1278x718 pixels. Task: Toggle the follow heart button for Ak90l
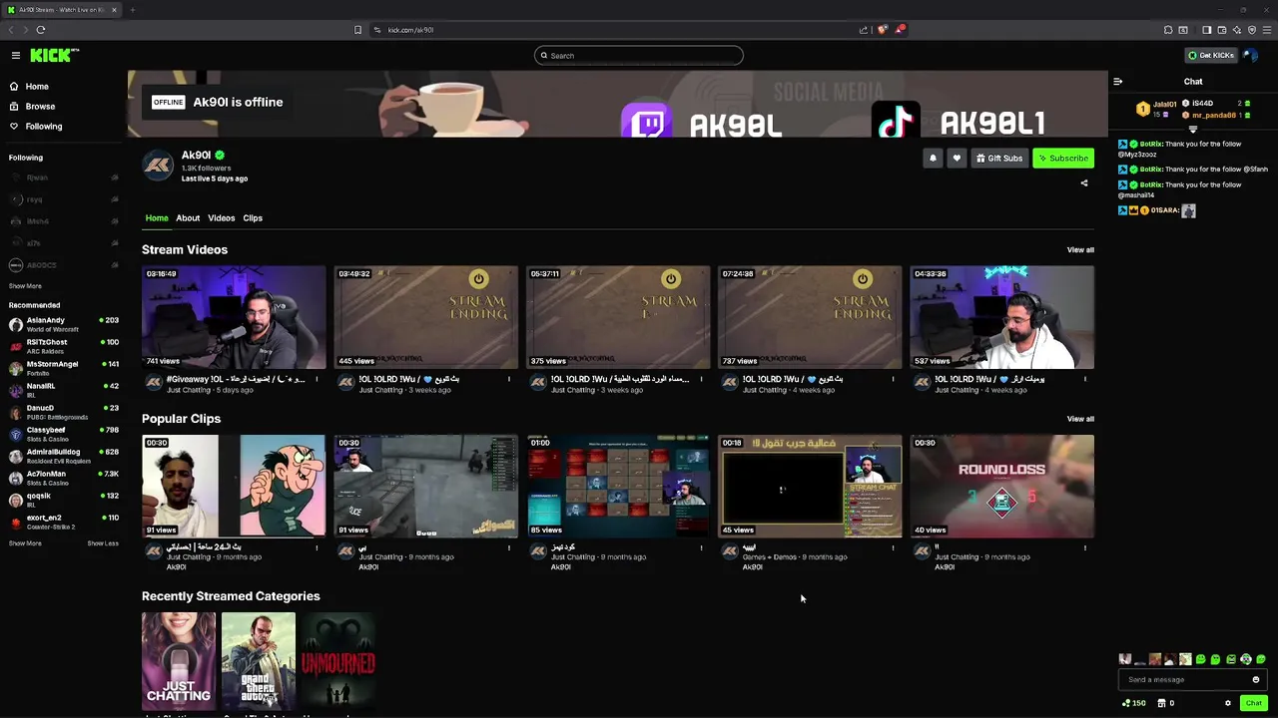click(x=957, y=159)
